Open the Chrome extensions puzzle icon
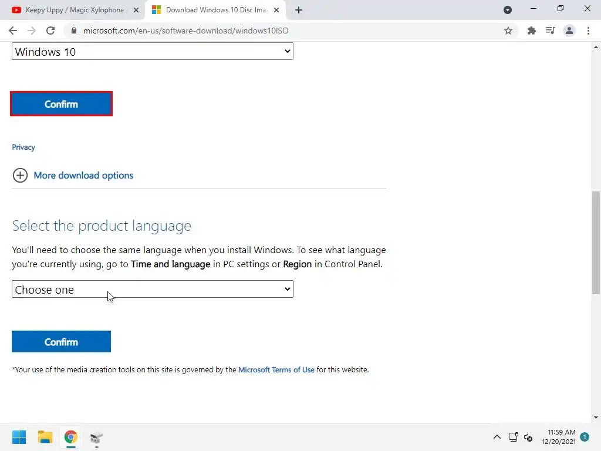Image resolution: width=601 pixels, height=451 pixels. (531, 31)
